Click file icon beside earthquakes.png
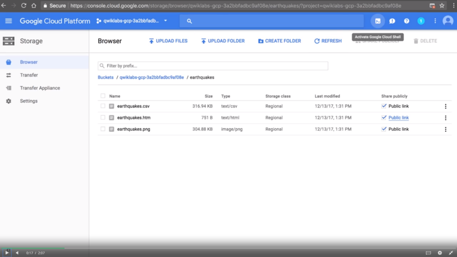 coord(112,129)
